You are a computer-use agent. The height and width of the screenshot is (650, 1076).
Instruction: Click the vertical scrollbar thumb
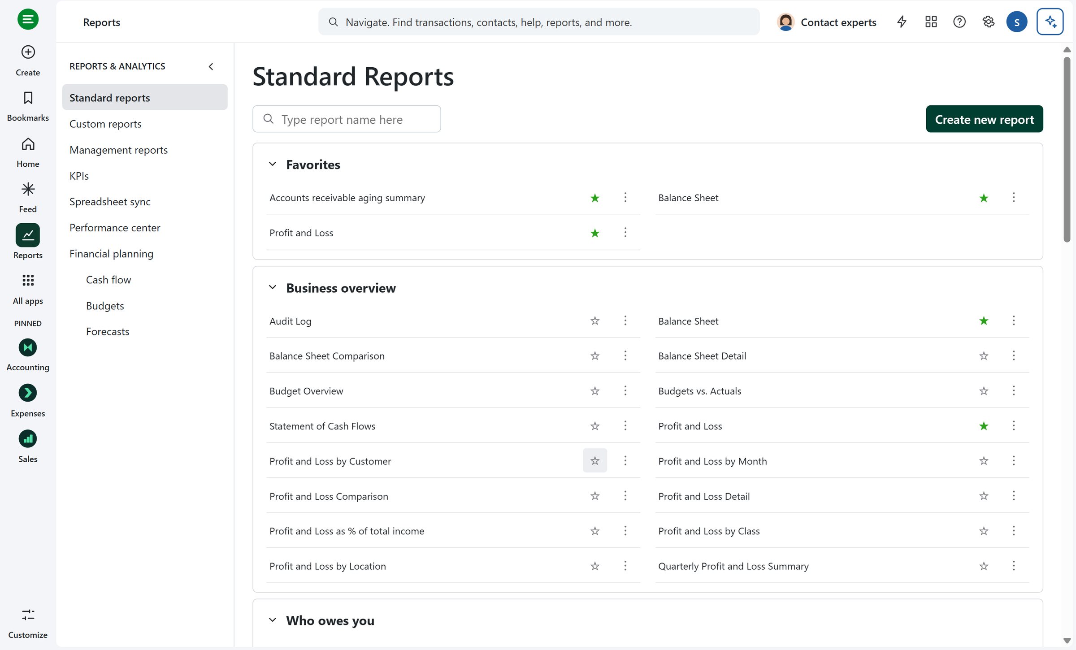(x=1067, y=150)
